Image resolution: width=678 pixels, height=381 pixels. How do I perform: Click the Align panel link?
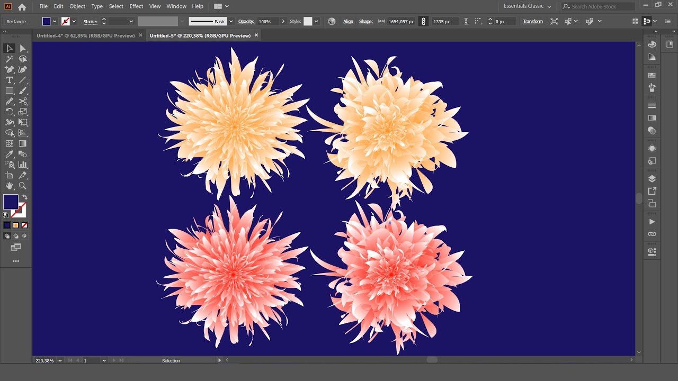click(x=348, y=22)
